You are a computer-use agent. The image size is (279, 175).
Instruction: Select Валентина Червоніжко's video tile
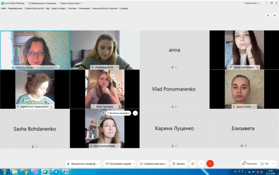(x=35, y=89)
